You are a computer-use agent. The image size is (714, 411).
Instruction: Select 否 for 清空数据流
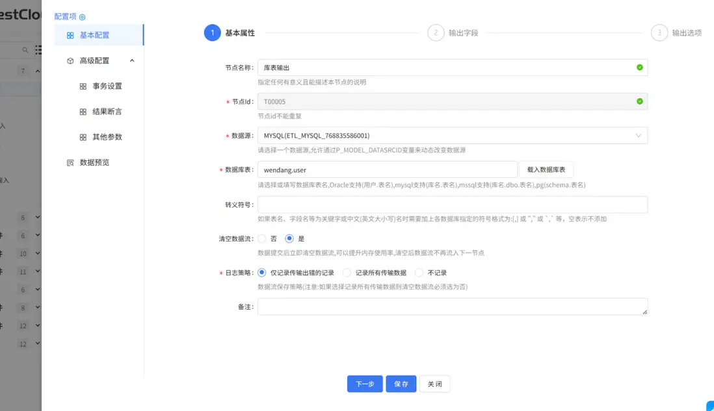[x=263, y=238]
